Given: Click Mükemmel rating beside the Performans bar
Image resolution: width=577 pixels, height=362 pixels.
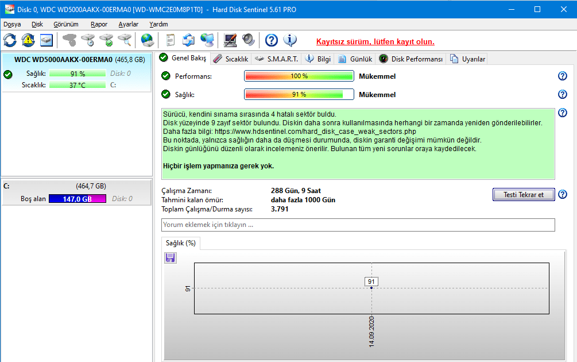Looking at the screenshot, I should point(377,76).
